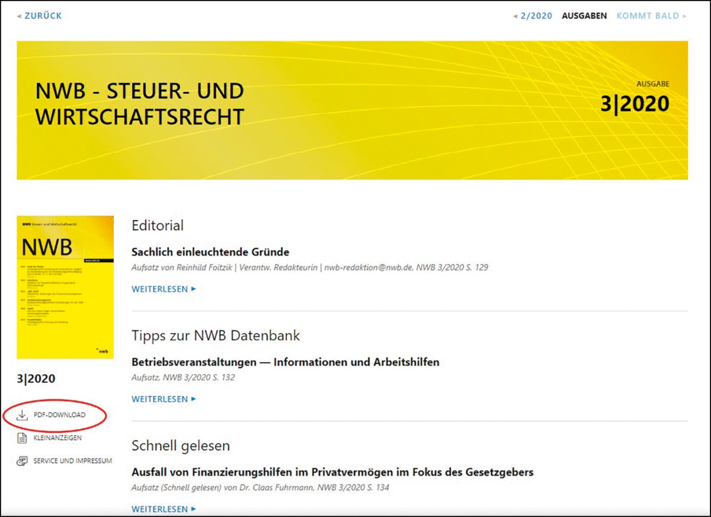Image resolution: width=711 pixels, height=517 pixels.
Task: Click the Kleinanzeigen document icon
Action: click(22, 438)
